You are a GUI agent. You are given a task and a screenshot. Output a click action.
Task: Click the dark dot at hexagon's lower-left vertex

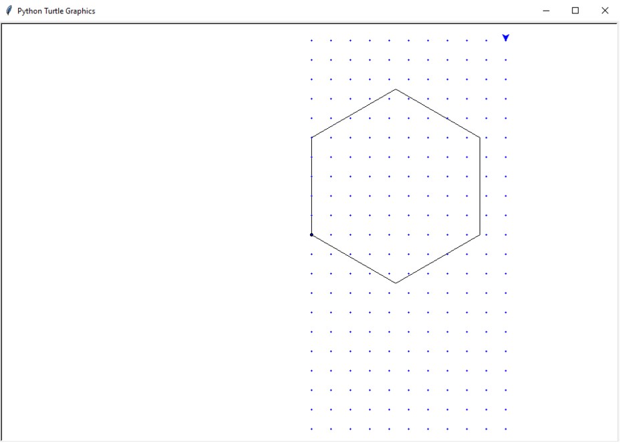(x=311, y=235)
